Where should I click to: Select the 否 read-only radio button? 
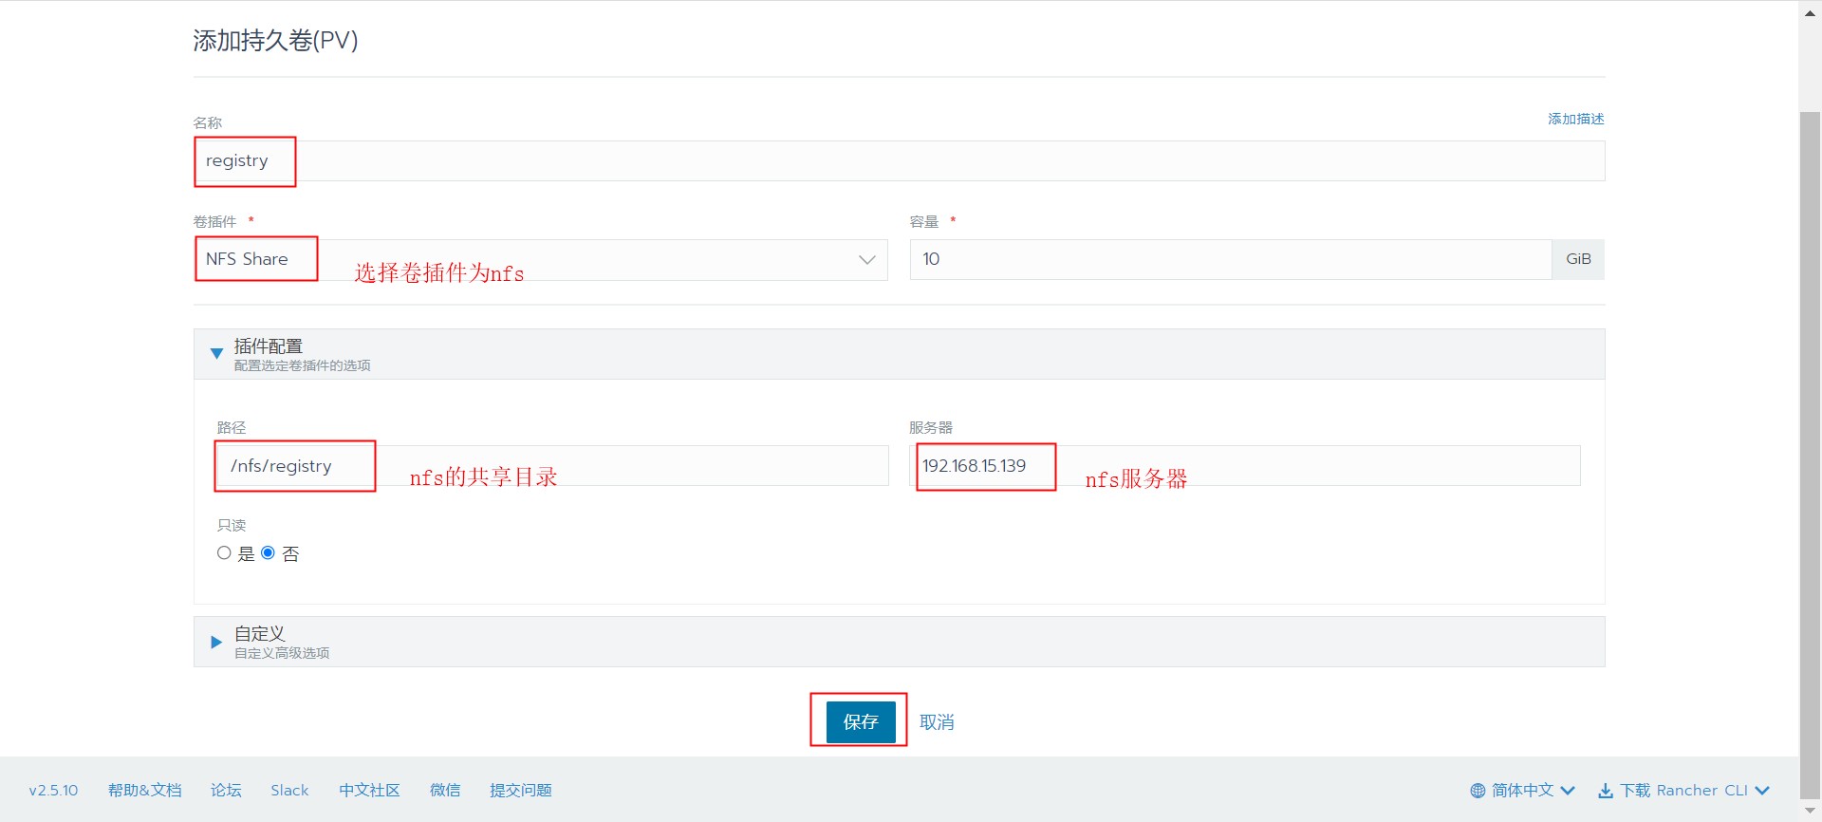[268, 553]
